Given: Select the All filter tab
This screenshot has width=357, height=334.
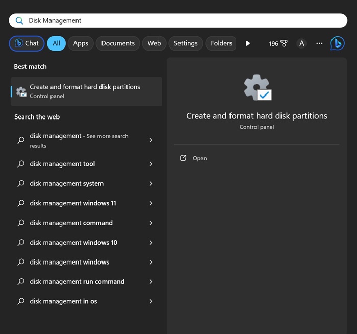Looking at the screenshot, I should (56, 43).
